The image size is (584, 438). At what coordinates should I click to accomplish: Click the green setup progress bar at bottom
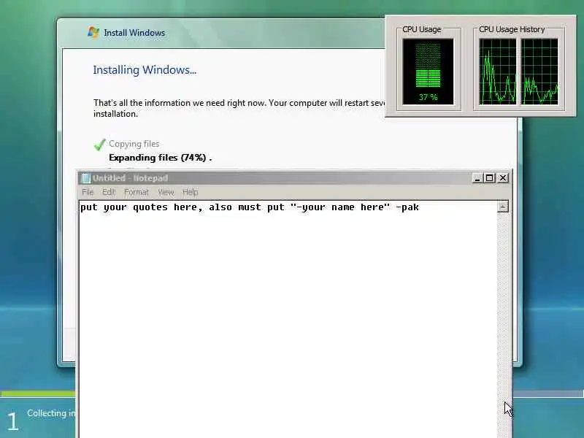tap(38, 393)
